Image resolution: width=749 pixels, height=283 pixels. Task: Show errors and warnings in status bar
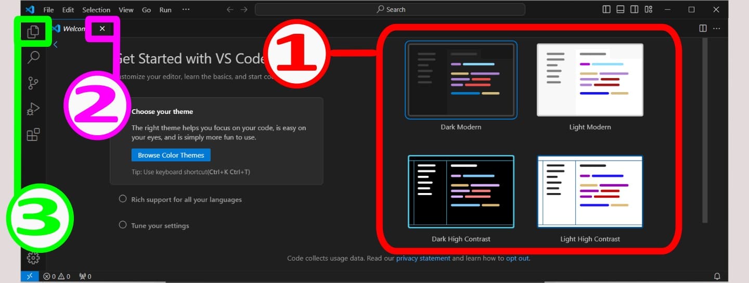coord(57,276)
